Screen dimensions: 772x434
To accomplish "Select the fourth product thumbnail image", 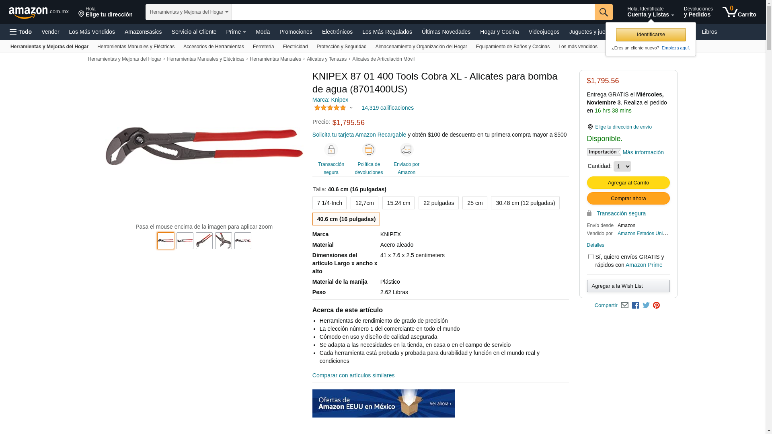I will [224, 241].
